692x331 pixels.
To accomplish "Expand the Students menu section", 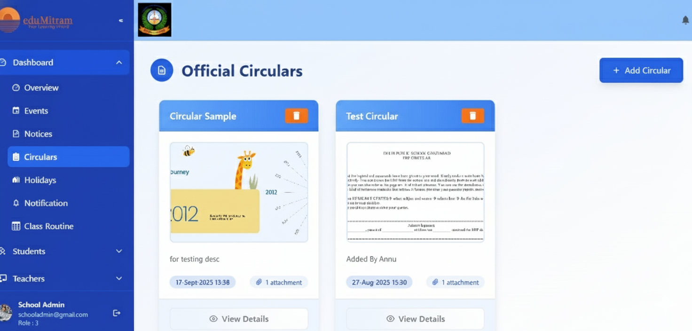I will [119, 251].
